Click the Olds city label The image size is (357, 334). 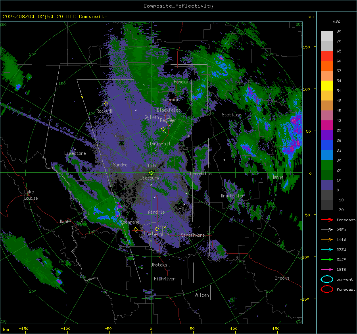click(x=151, y=166)
